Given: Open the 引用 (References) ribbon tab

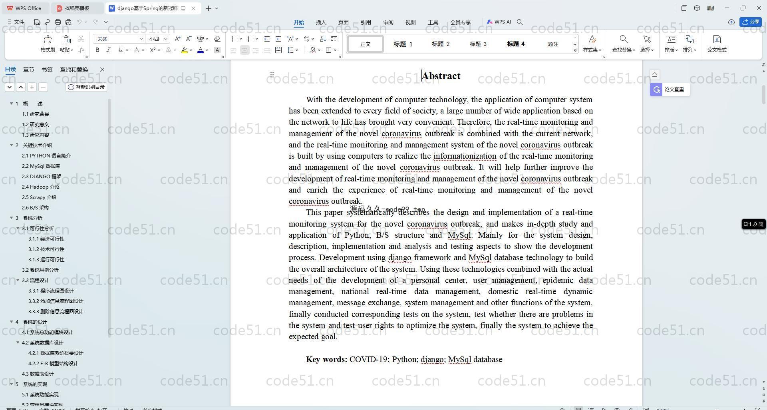Looking at the screenshot, I should pos(366,22).
